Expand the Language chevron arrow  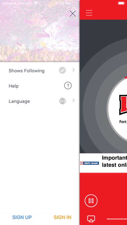pos(74,100)
